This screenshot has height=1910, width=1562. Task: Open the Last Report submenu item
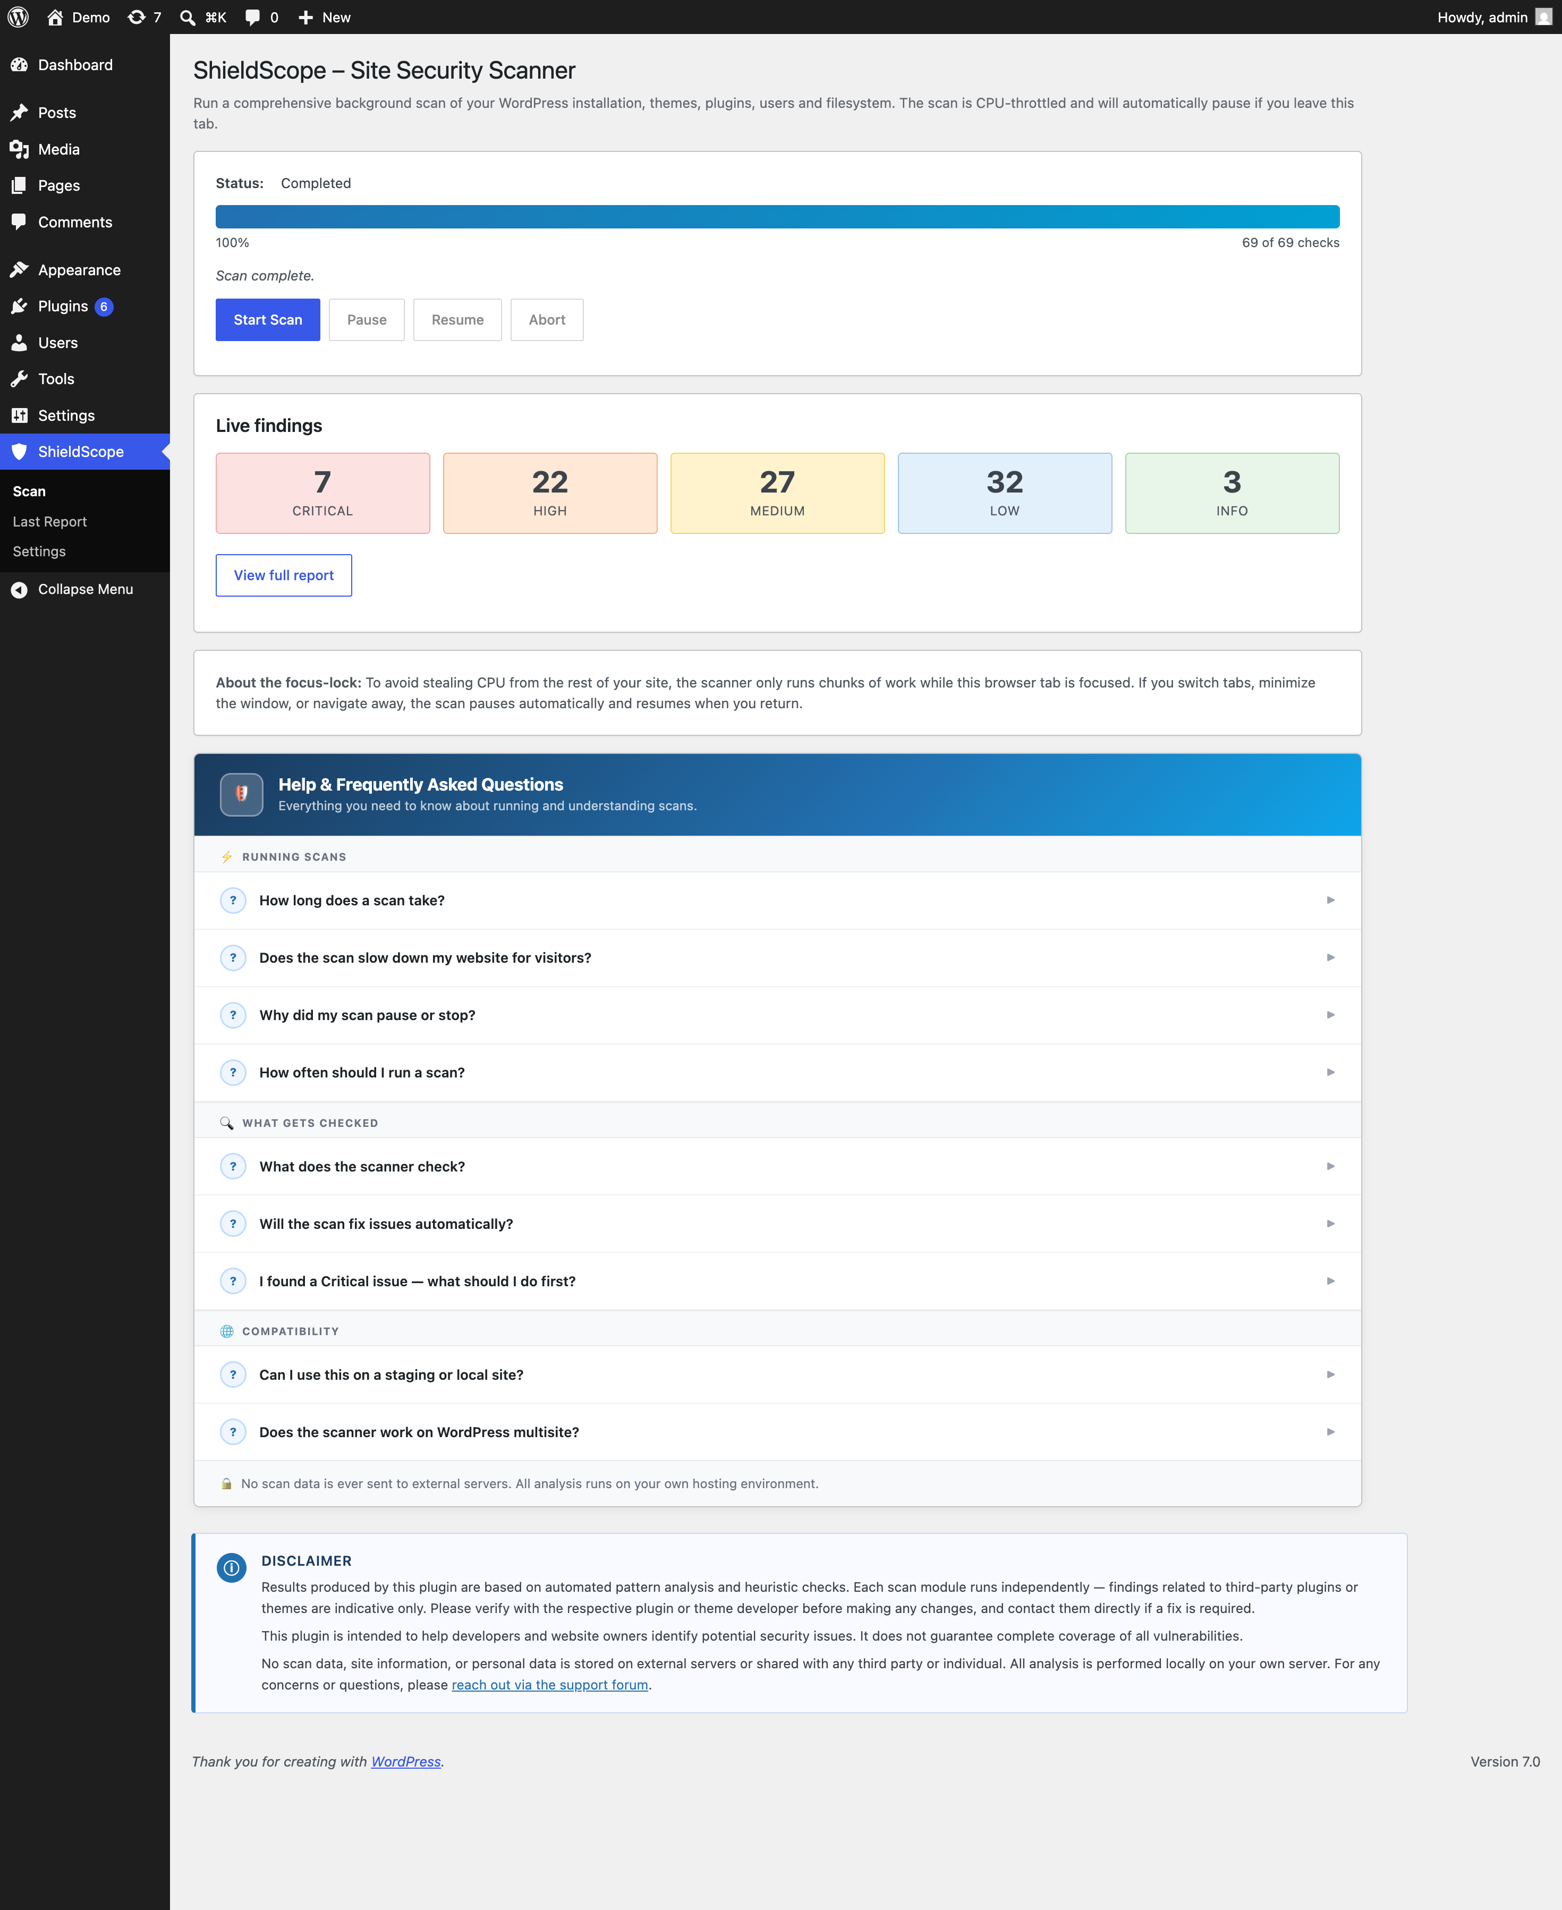tap(49, 522)
